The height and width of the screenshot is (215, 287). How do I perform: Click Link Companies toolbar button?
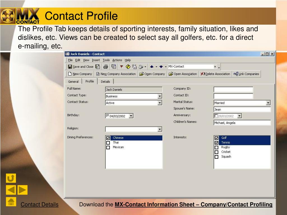[x=246, y=74]
